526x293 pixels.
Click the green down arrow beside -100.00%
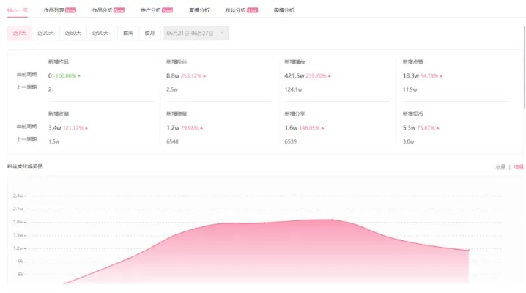tap(79, 75)
